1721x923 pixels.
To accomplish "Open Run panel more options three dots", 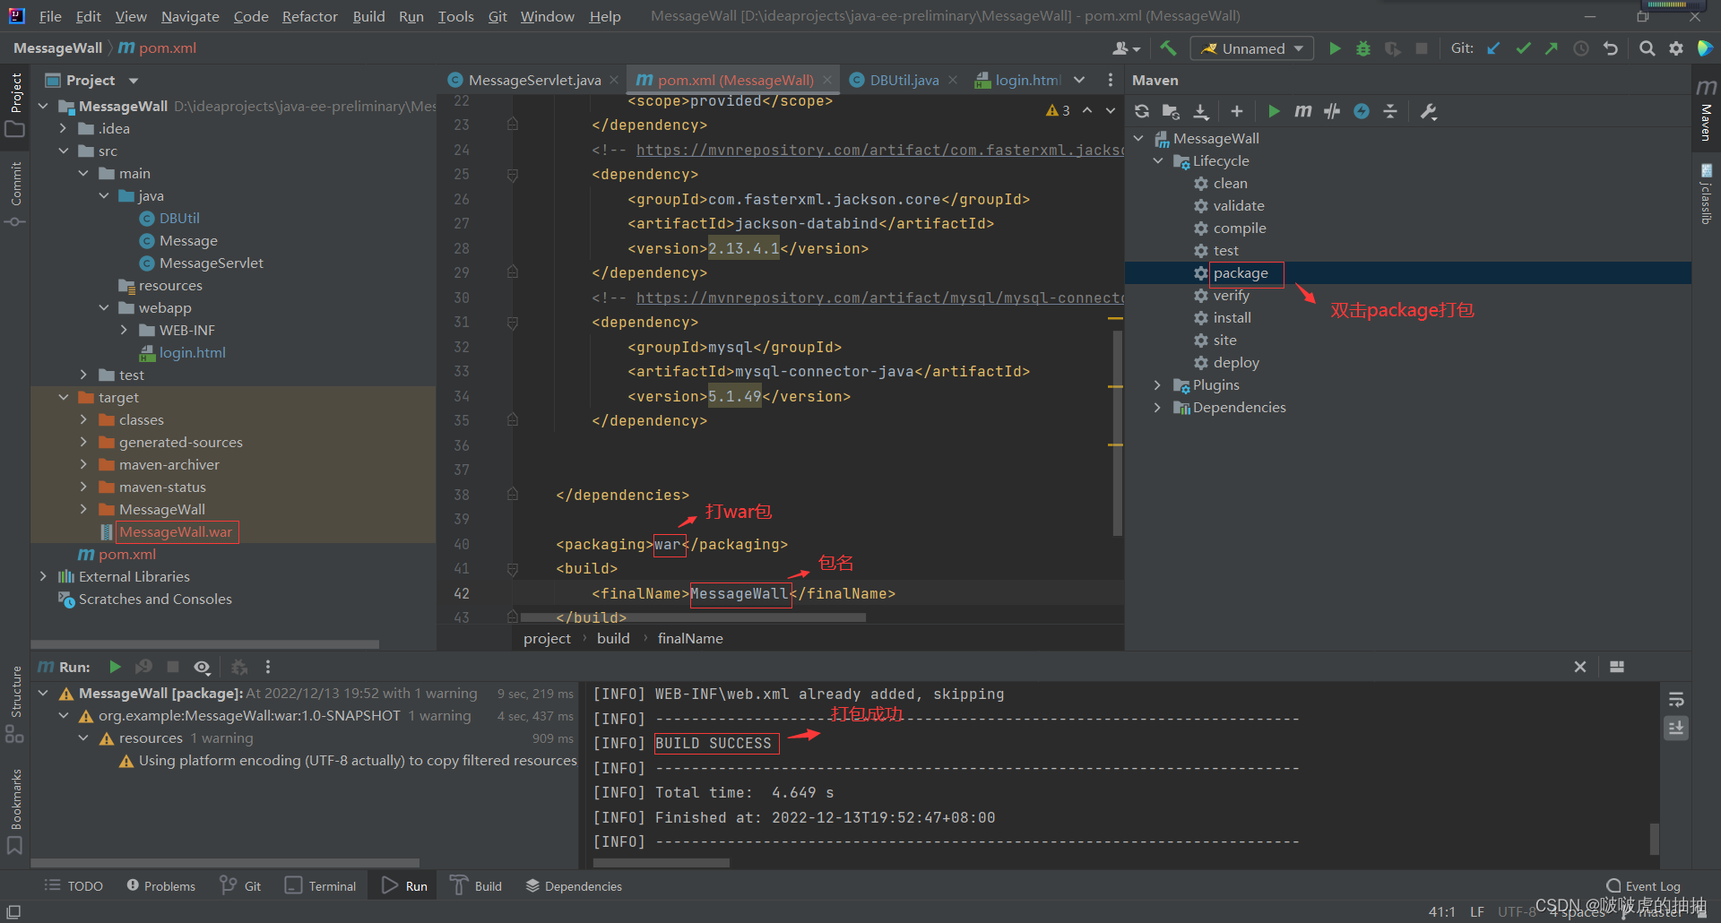I will tap(268, 667).
